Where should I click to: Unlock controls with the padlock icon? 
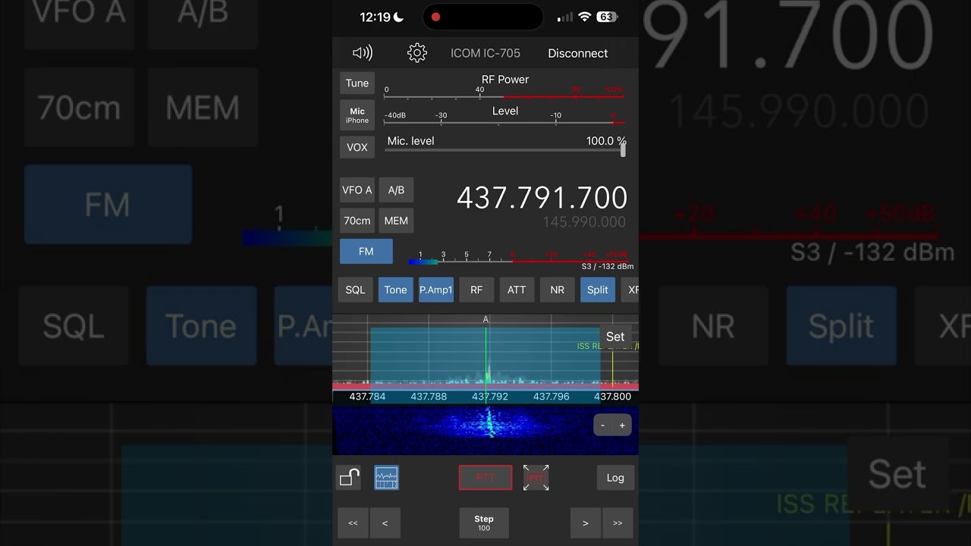pyautogui.click(x=349, y=477)
